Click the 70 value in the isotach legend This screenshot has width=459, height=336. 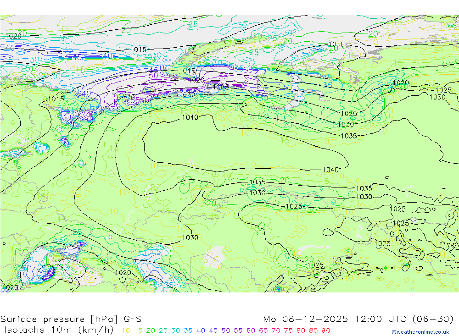(276, 330)
